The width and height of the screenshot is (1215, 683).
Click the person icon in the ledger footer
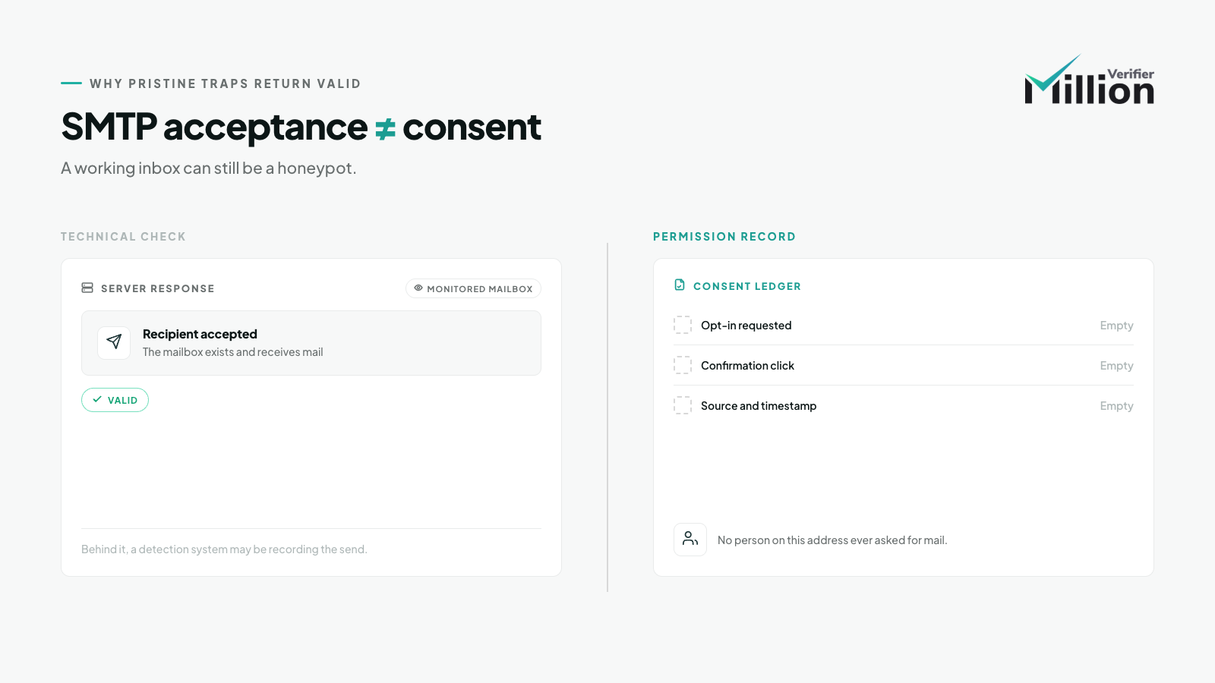(690, 540)
